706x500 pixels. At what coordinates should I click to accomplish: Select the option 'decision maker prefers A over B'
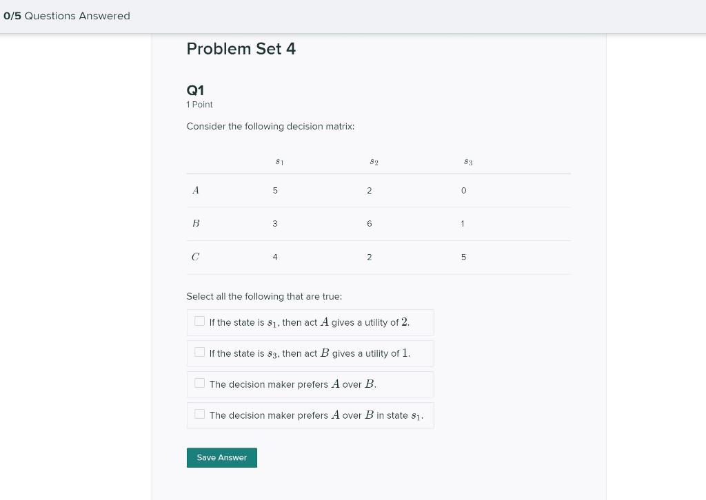[x=200, y=383]
